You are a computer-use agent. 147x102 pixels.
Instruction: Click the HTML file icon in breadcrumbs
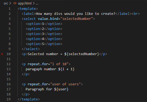point(15,3)
